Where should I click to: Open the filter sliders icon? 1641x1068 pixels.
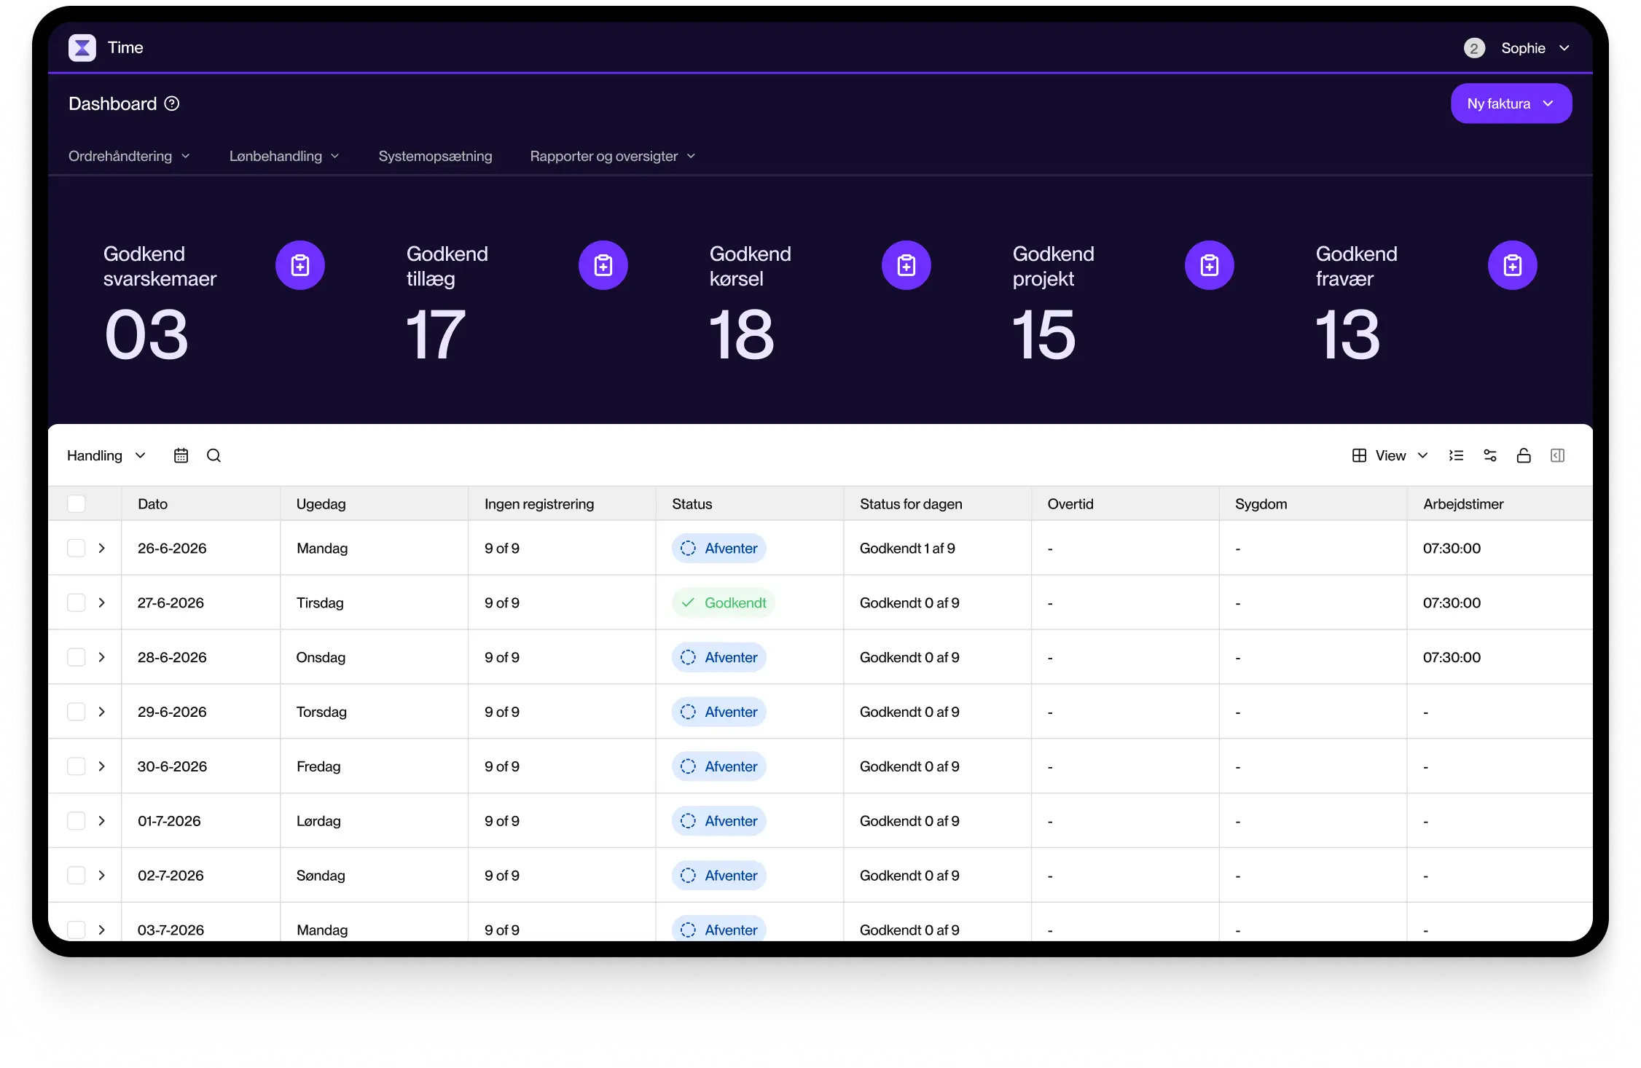tap(1489, 455)
